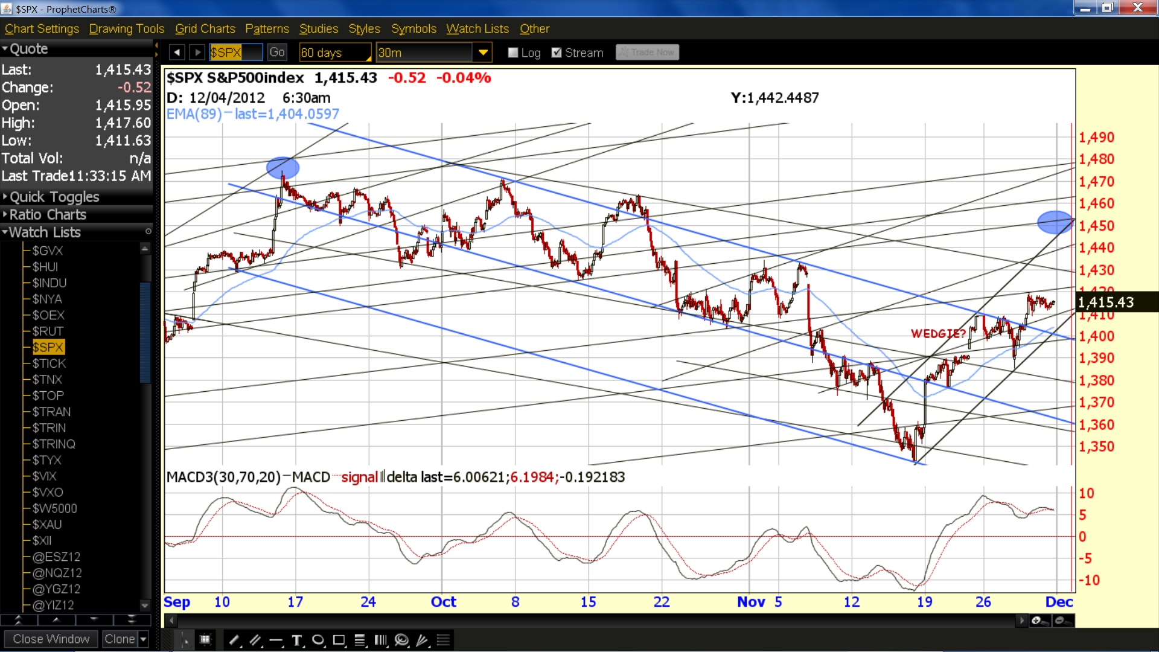Open the 30m interval dropdown arrow
The height and width of the screenshot is (652, 1159).
[483, 53]
